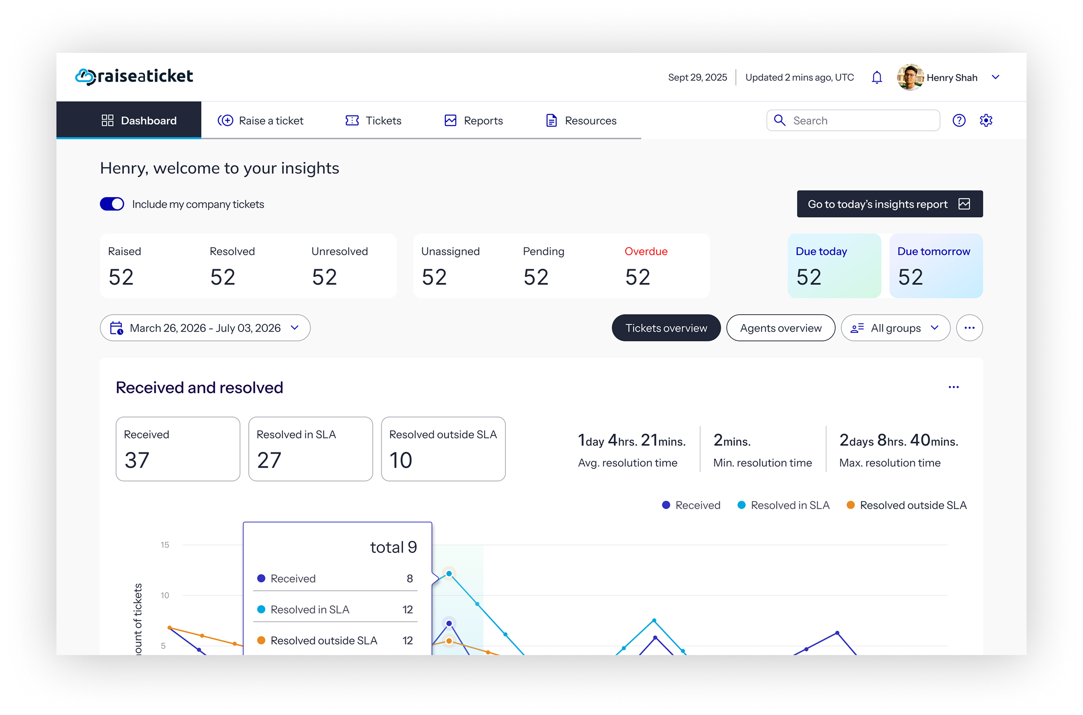Toggle the Received legend dot above the chart
This screenshot has height=715, width=1083.
666,505
